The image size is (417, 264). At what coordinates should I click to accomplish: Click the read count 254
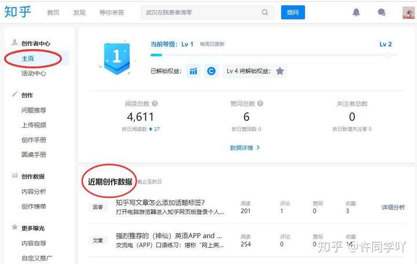246,244
